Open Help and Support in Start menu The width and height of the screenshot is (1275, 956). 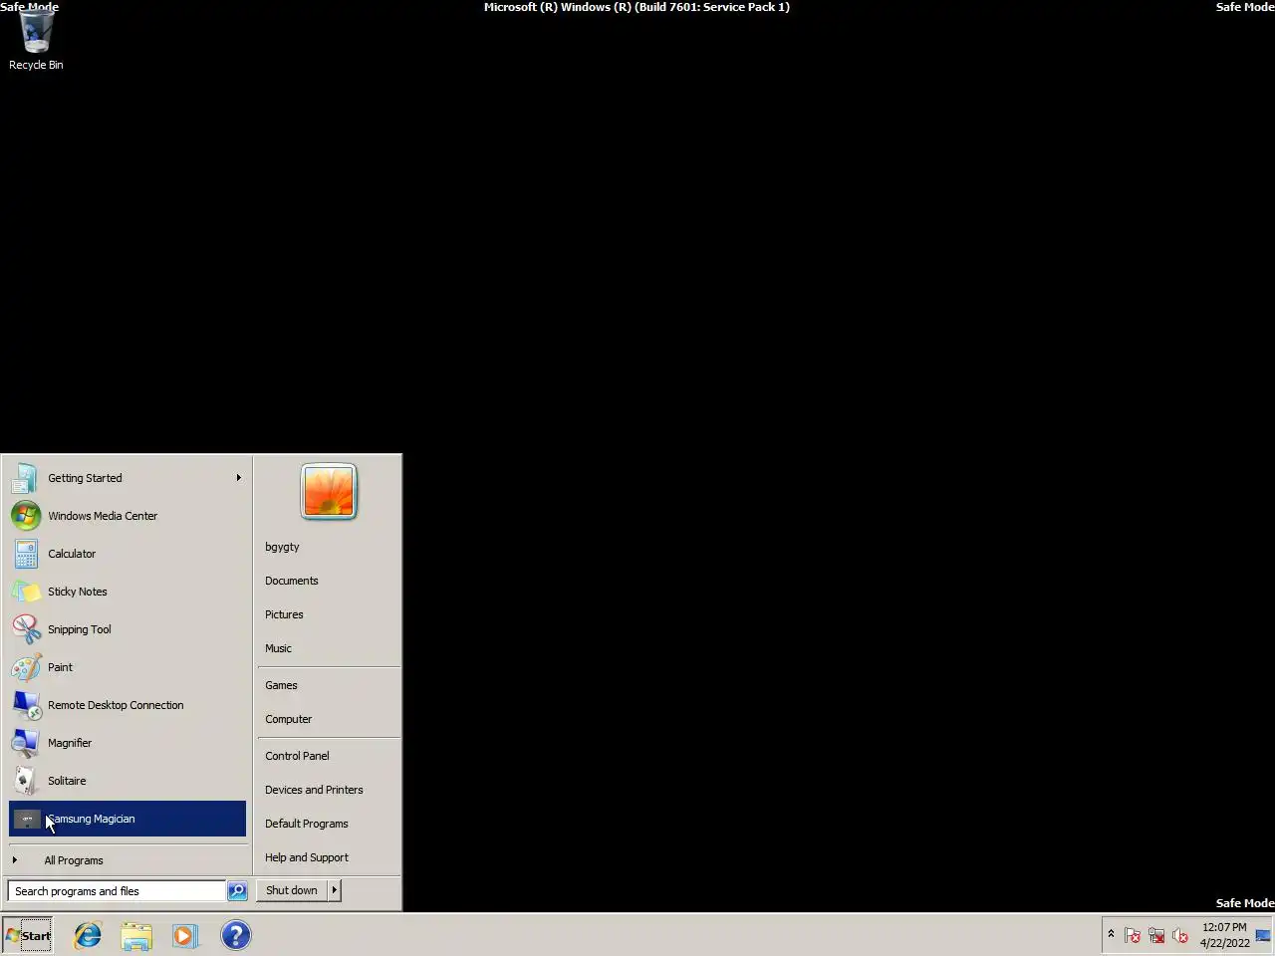pos(307,857)
